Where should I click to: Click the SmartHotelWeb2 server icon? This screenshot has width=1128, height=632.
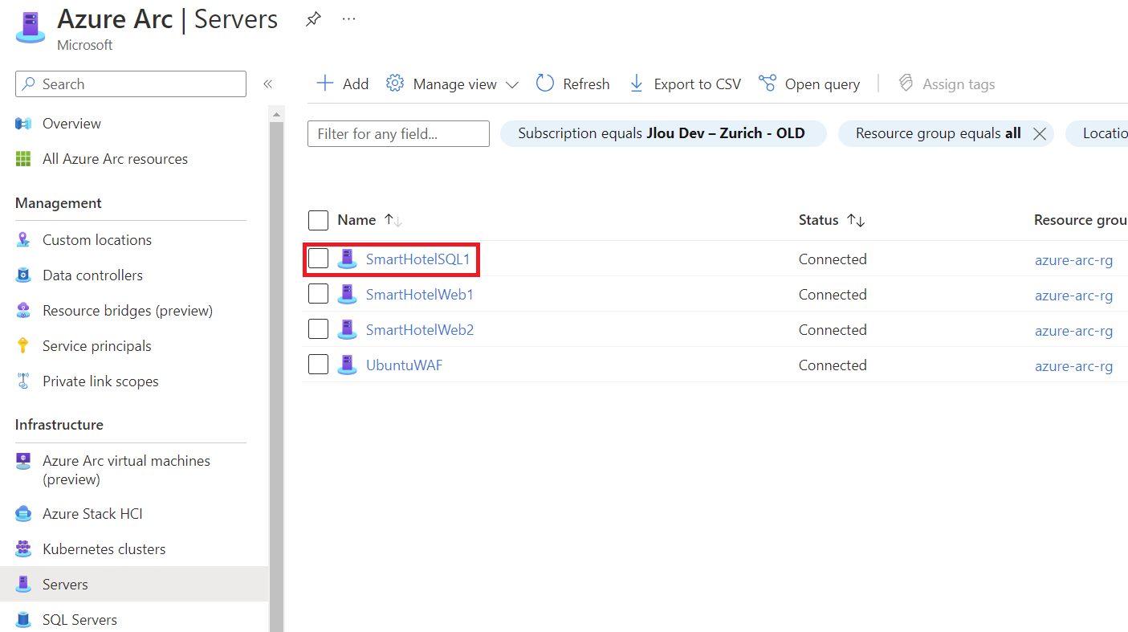(x=347, y=329)
